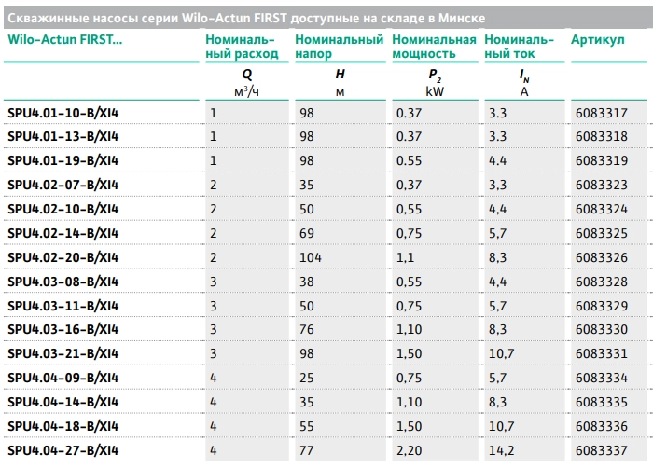Click head value 104
The height and width of the screenshot is (468, 653).
[x=311, y=257]
